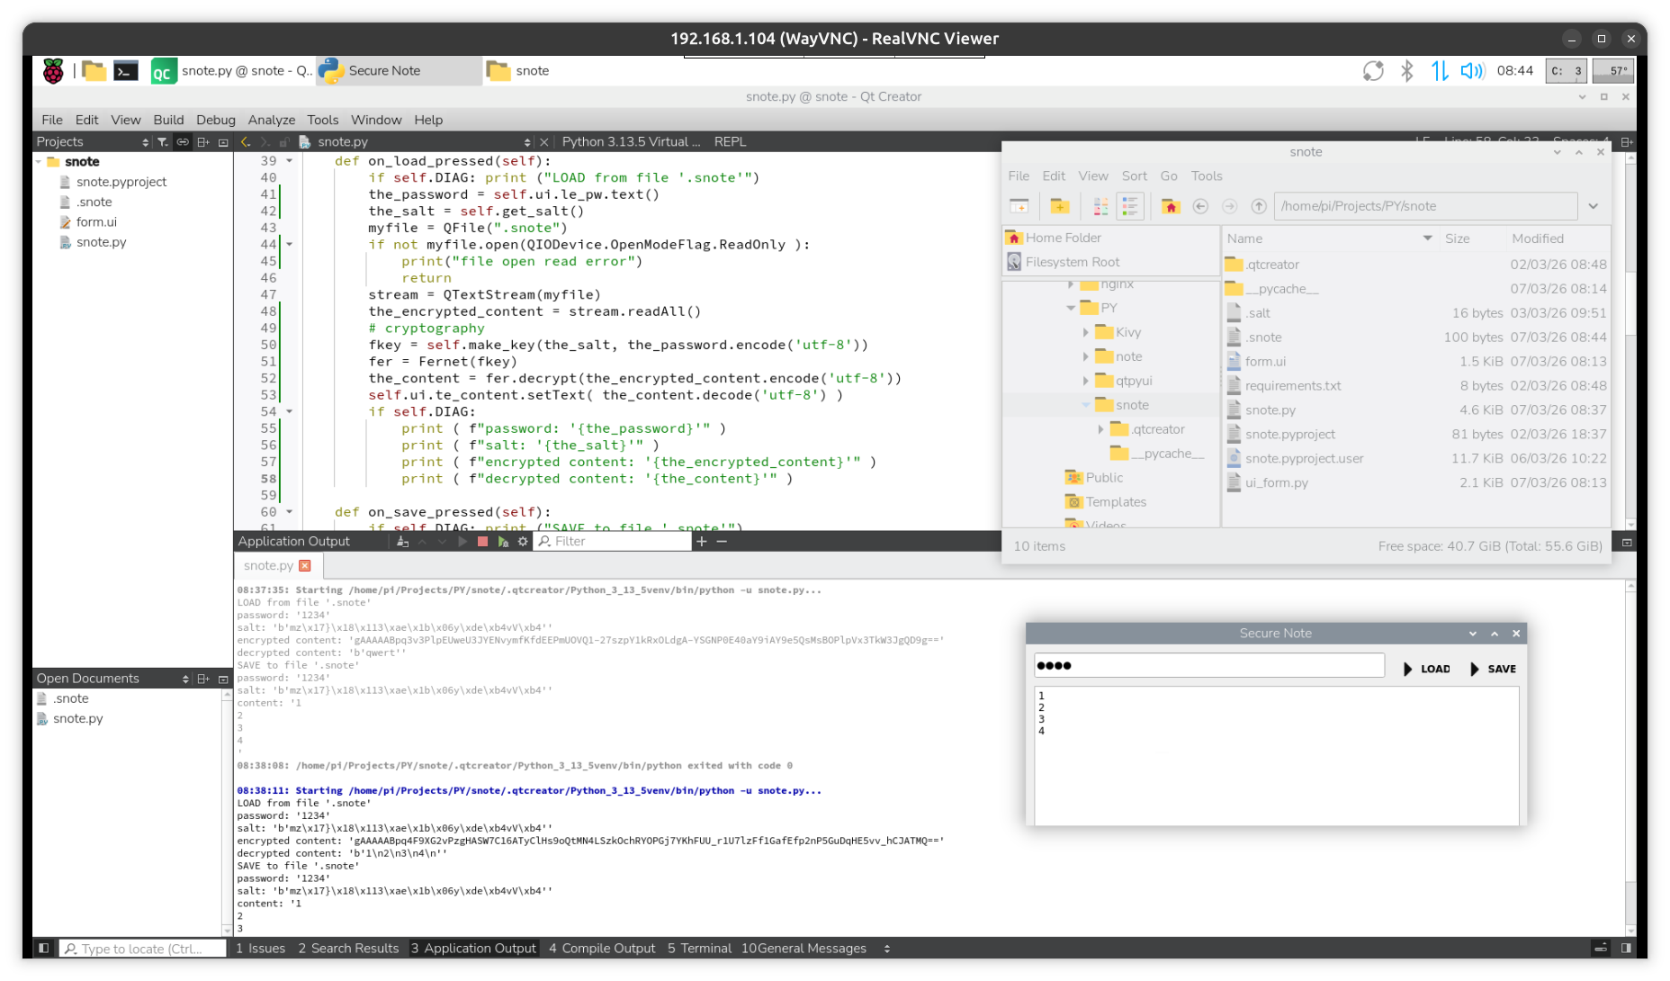Expand the Kivy folder in tree
Image resolution: width=1670 pixels, height=981 pixels.
tap(1086, 332)
